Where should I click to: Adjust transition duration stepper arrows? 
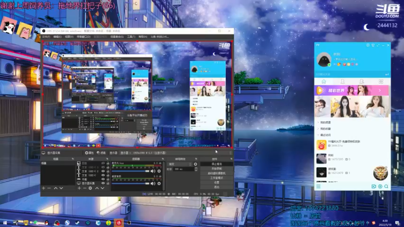196,169
